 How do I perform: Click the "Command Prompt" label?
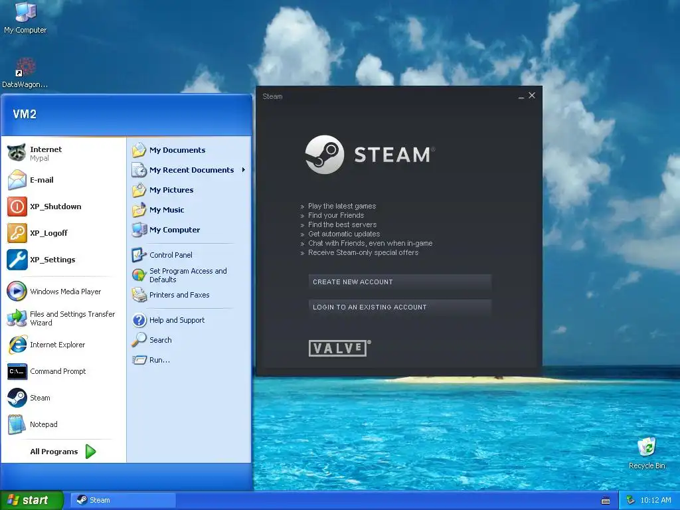click(58, 371)
